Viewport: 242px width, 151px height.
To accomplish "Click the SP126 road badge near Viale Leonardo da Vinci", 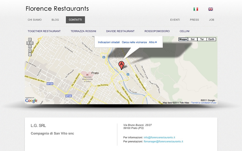I will click(50, 84).
